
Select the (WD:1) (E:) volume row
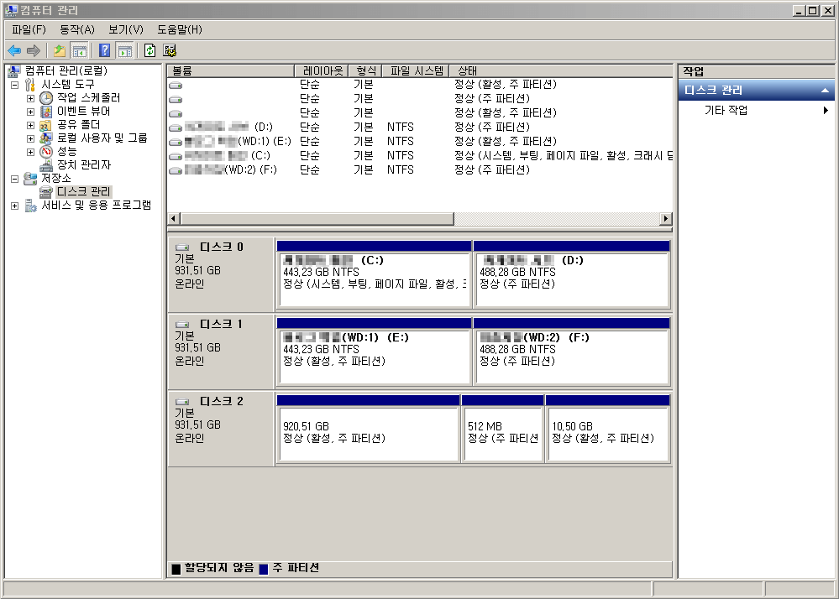[420, 142]
